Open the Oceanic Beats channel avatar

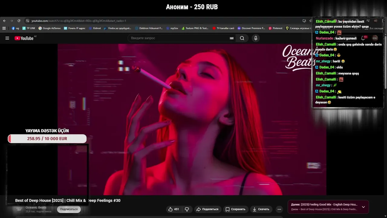[19, 209]
